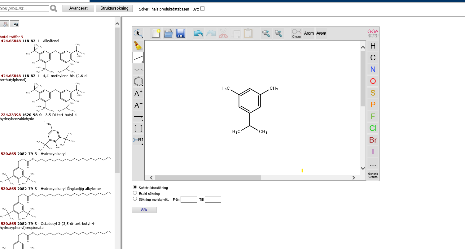Viewport: 465px width, 249px height.
Task: Apply strikethrough Arom dearomatize function
Action: [321, 33]
